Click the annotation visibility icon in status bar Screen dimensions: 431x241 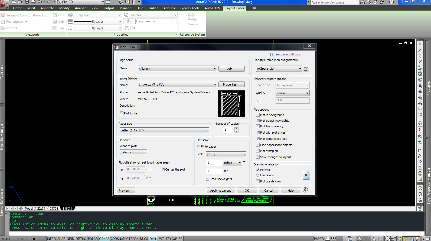click(374, 239)
